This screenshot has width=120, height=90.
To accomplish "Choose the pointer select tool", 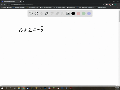I will tap(41, 13).
